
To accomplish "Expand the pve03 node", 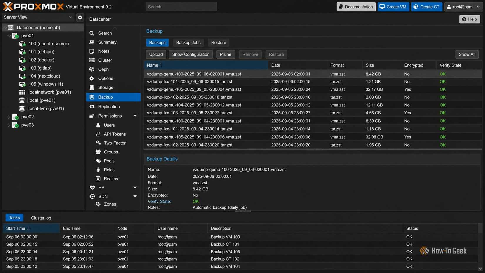I will pos(9,125).
